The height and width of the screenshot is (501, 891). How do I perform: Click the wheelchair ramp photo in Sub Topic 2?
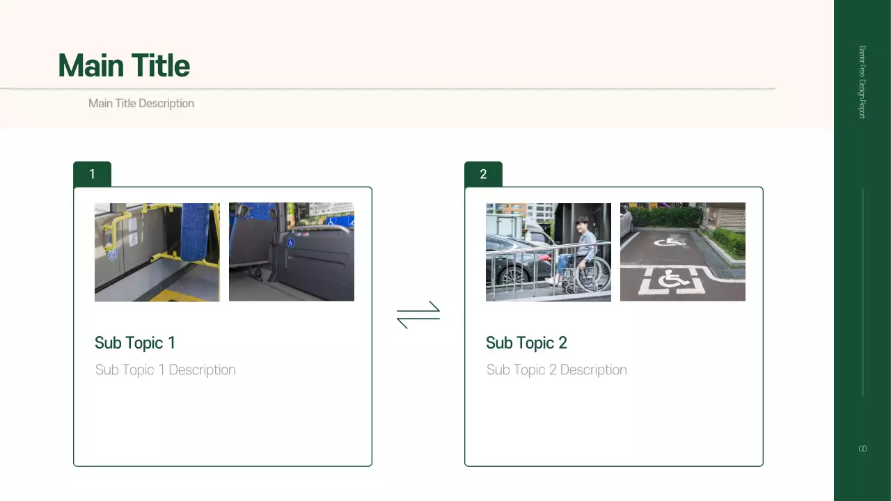tap(548, 252)
